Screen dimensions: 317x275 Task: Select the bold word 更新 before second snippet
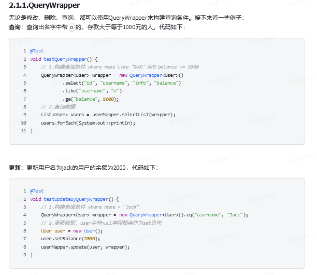tap(15, 168)
